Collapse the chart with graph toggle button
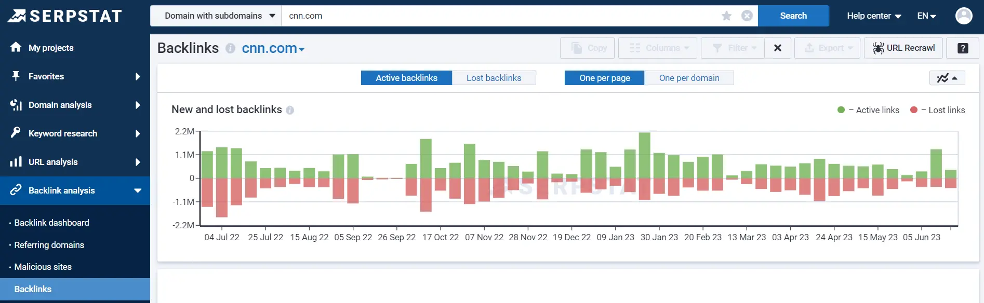This screenshot has height=303, width=984. click(947, 78)
